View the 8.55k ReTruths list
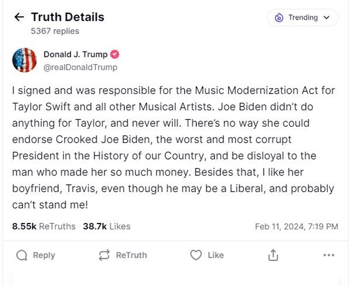The width and height of the screenshot is (354, 286). point(44,226)
